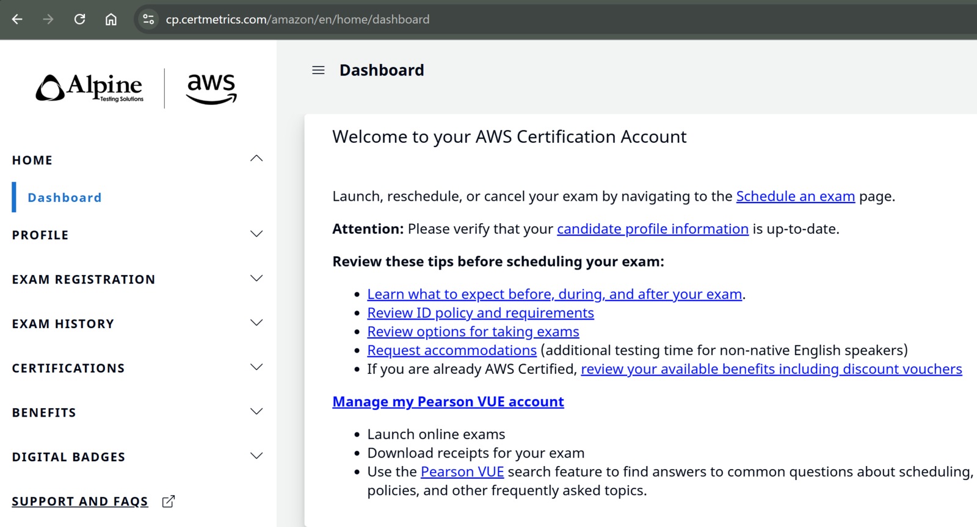This screenshot has width=977, height=527.
Task: Go back using the browser back arrow
Action: (x=17, y=20)
